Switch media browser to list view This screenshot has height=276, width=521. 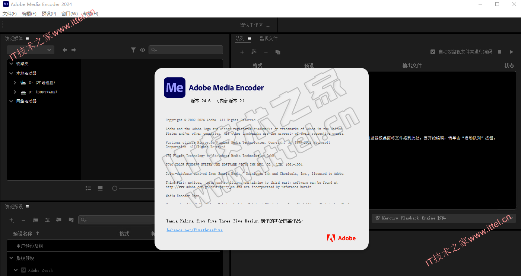click(88, 188)
